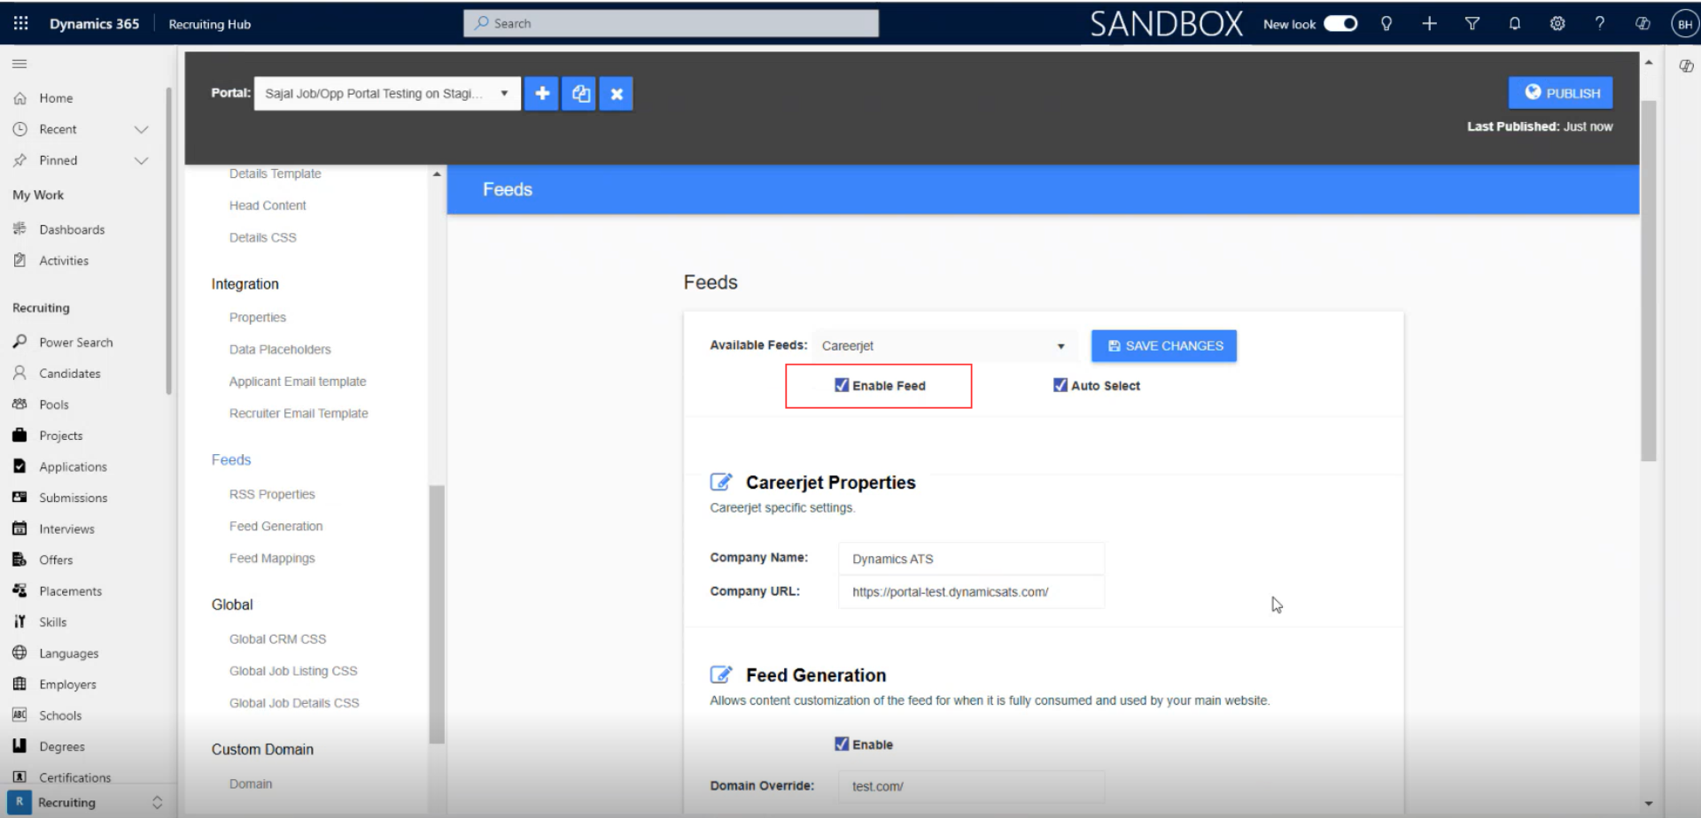The image size is (1701, 818).
Task: Open Applications in the sidebar
Action: [x=73, y=467]
